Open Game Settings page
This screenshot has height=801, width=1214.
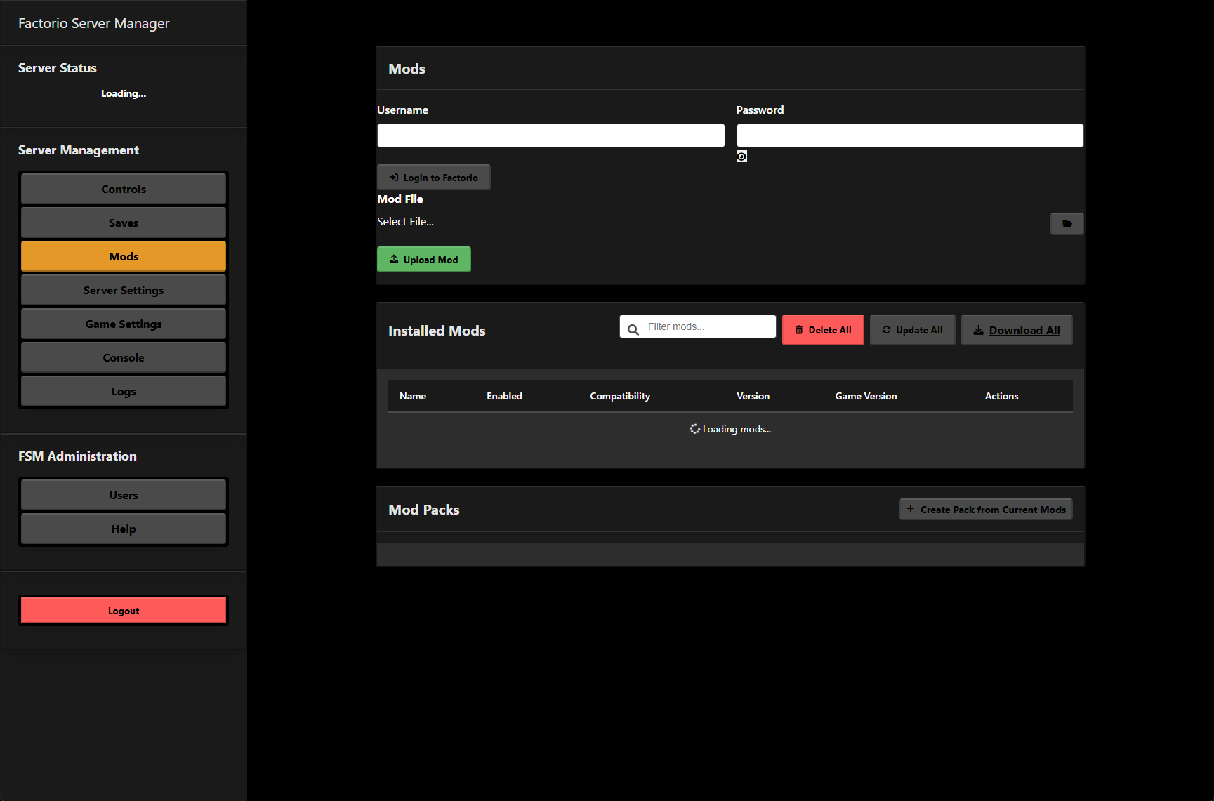(x=124, y=324)
